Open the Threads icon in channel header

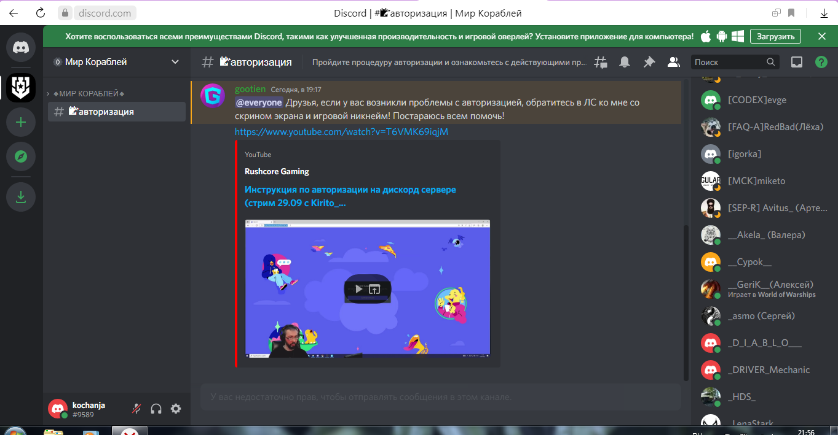(600, 62)
